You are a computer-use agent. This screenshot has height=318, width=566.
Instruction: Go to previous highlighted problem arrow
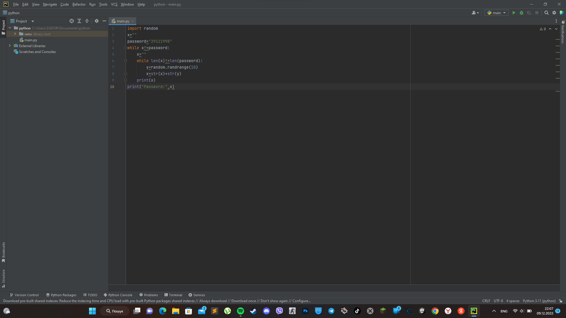[550, 29]
